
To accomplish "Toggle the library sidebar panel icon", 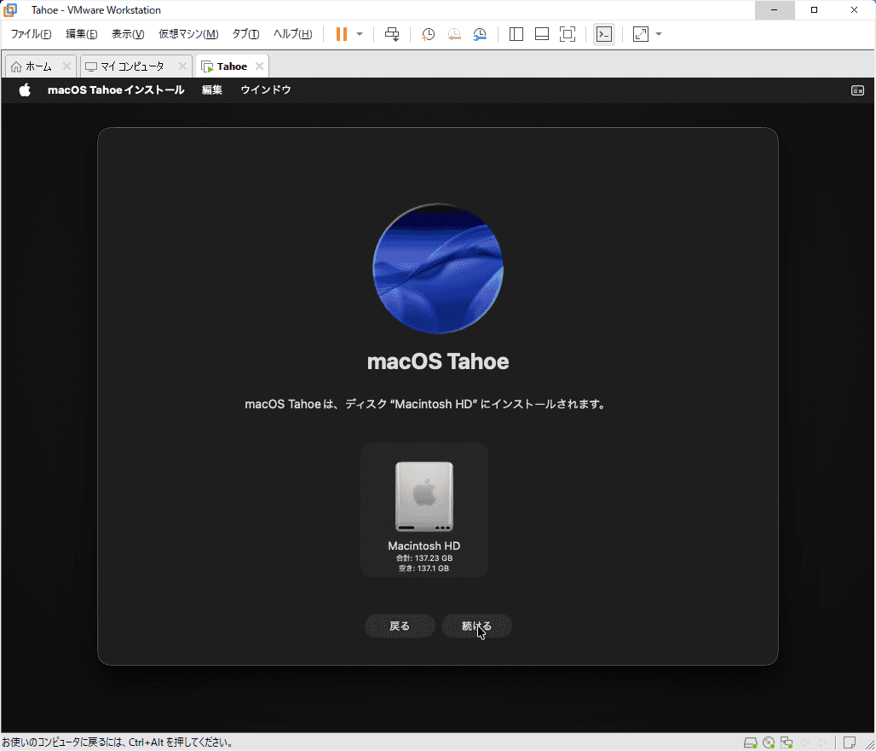I will click(x=516, y=34).
